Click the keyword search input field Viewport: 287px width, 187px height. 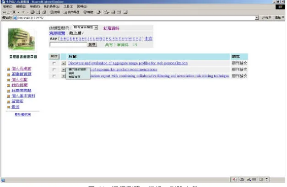click(x=68, y=44)
